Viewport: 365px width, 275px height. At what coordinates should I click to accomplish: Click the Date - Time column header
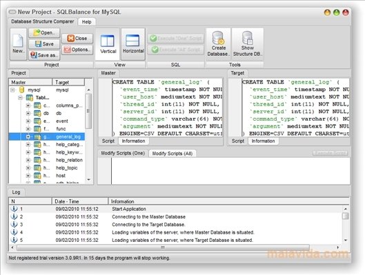(x=80, y=201)
